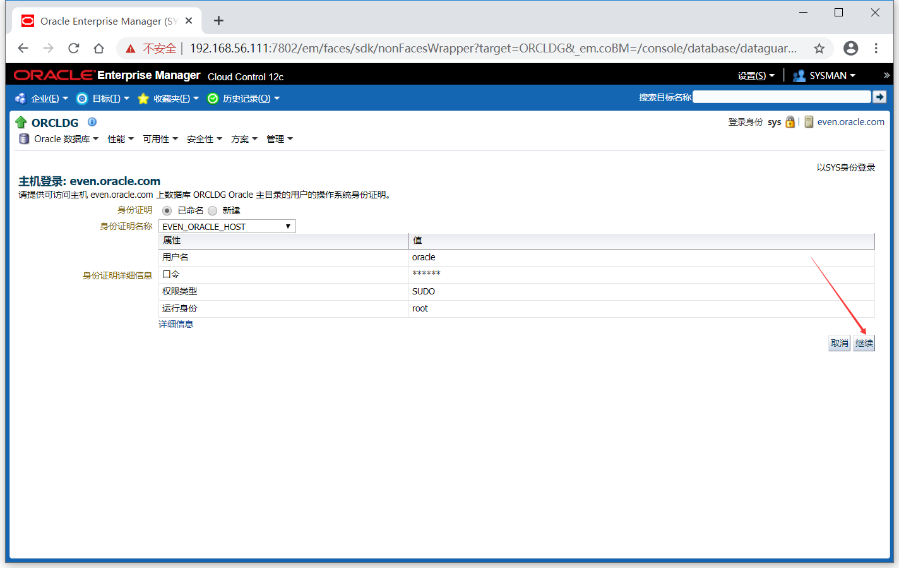
Task: Close the Oracle Enterprise Manager tab
Action: pyautogui.click(x=189, y=21)
